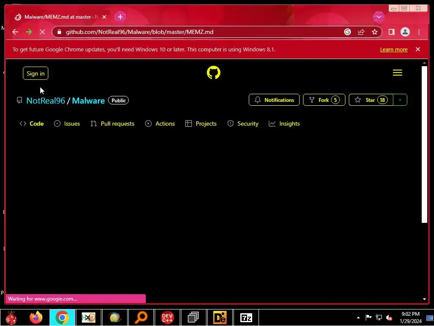
Task: Click the padlock site info icon
Action: pyautogui.click(x=59, y=32)
